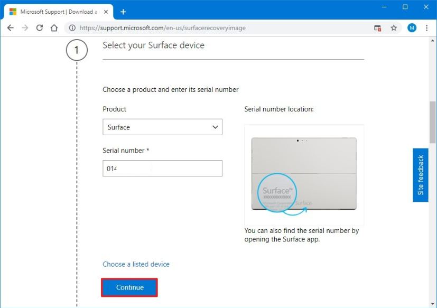Click the 'Select your Surface device' heading
Image resolution: width=437 pixels, height=308 pixels.
(154, 45)
